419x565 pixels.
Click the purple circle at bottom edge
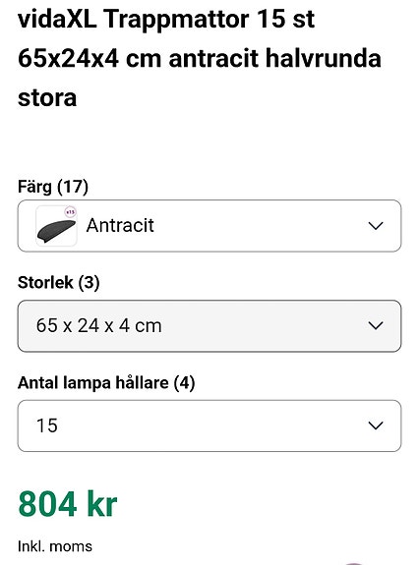pyautogui.click(x=353, y=563)
